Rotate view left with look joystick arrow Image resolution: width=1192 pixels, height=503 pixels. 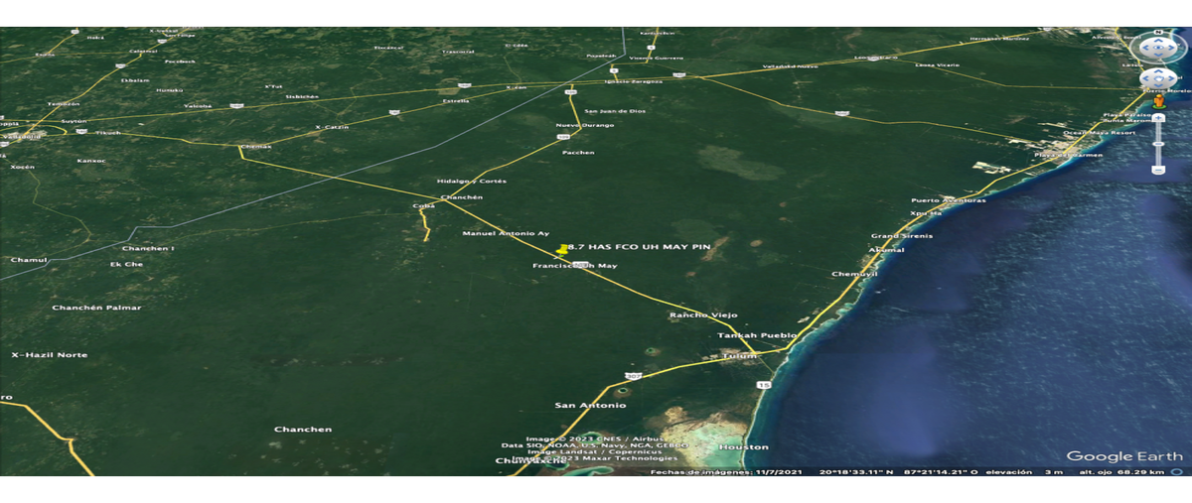tap(1145, 48)
